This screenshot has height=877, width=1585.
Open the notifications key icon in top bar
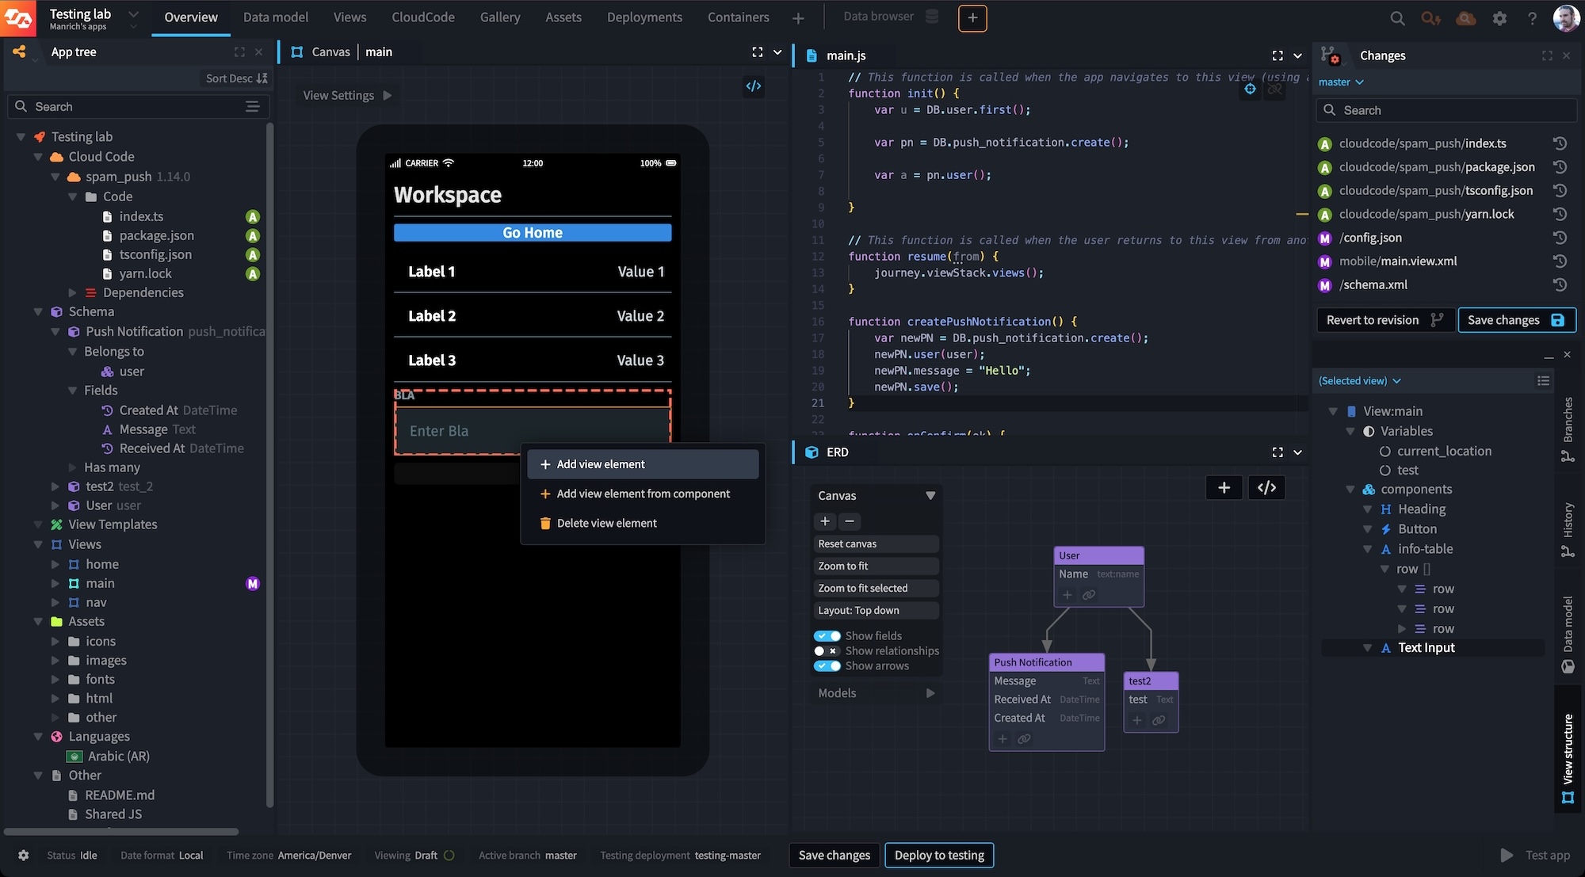pyautogui.click(x=1430, y=17)
